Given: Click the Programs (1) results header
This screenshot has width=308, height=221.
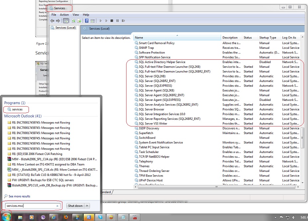Looking at the screenshot, I should (15, 103).
